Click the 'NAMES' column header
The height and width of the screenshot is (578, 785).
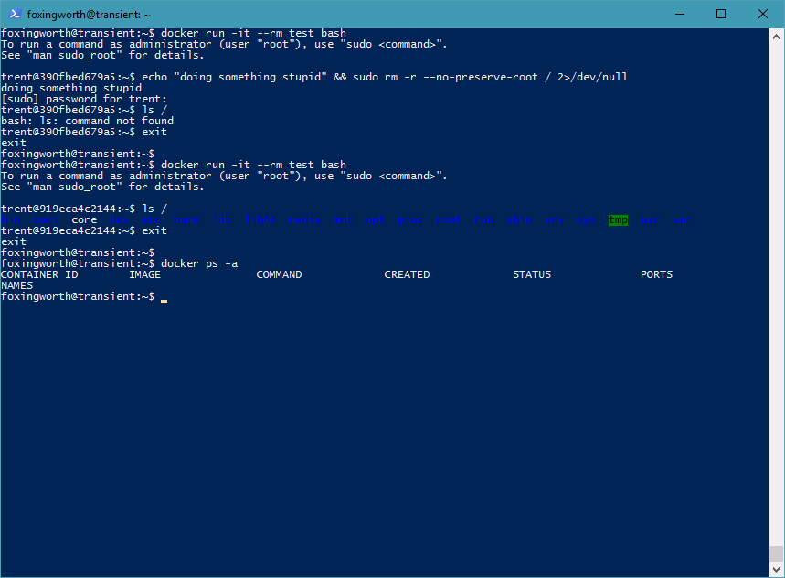17,285
